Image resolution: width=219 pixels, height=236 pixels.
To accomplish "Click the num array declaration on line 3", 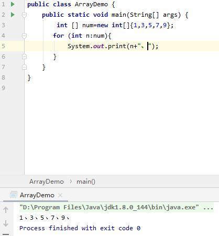I will (x=115, y=25).
